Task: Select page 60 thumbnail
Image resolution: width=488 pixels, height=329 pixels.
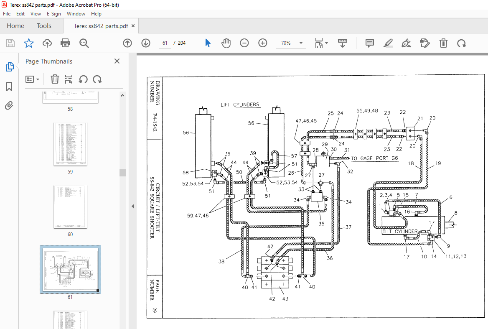Action: click(x=70, y=207)
